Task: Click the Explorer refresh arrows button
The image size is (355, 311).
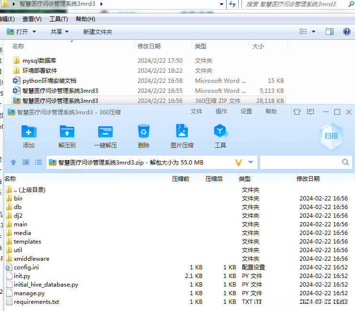Action: 232,4
